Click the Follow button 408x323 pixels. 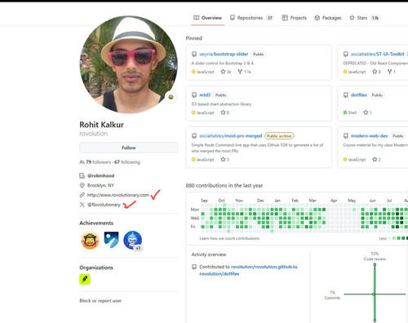click(x=128, y=148)
